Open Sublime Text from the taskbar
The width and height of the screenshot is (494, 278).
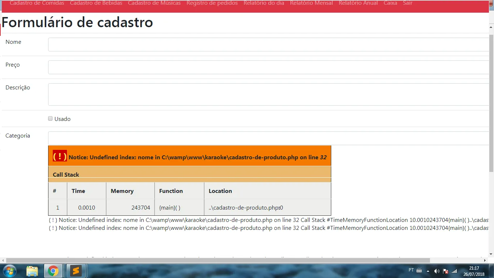(76, 271)
